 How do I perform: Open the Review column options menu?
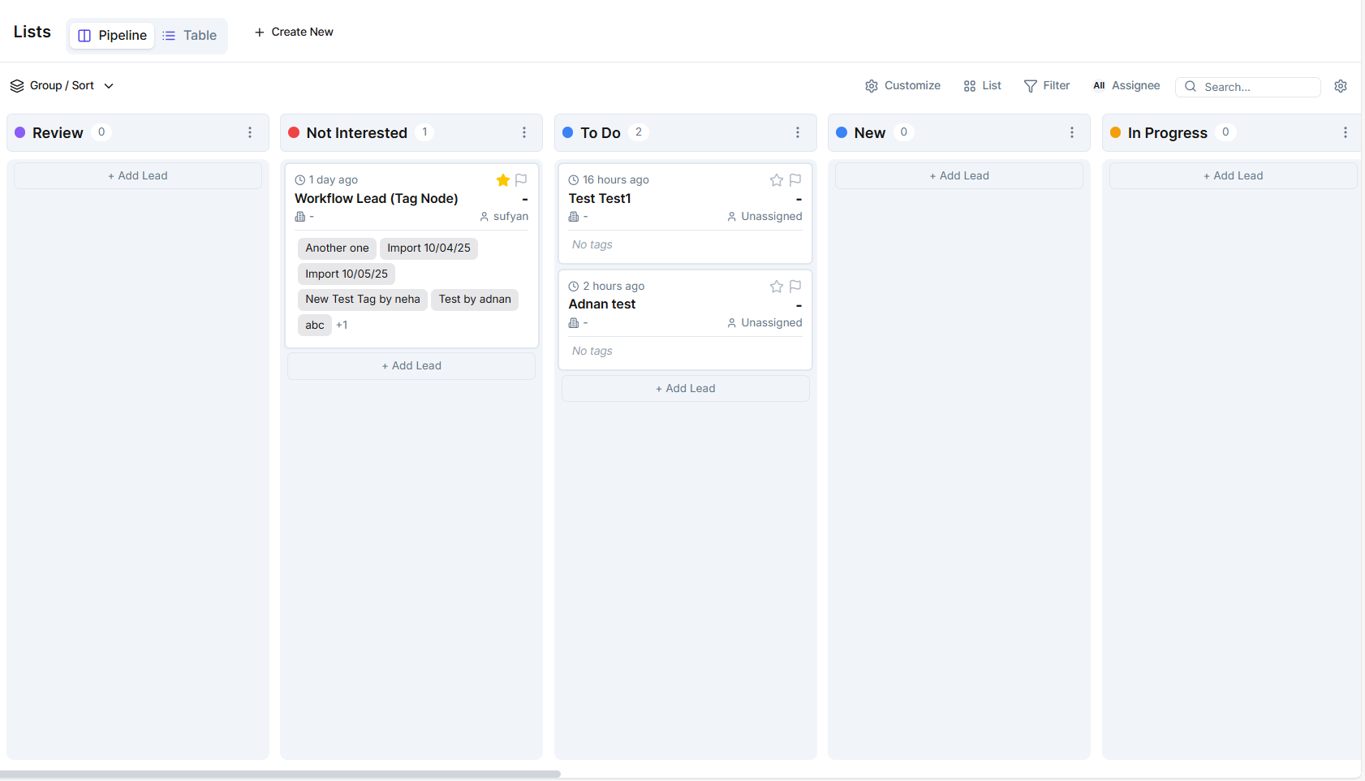point(250,132)
